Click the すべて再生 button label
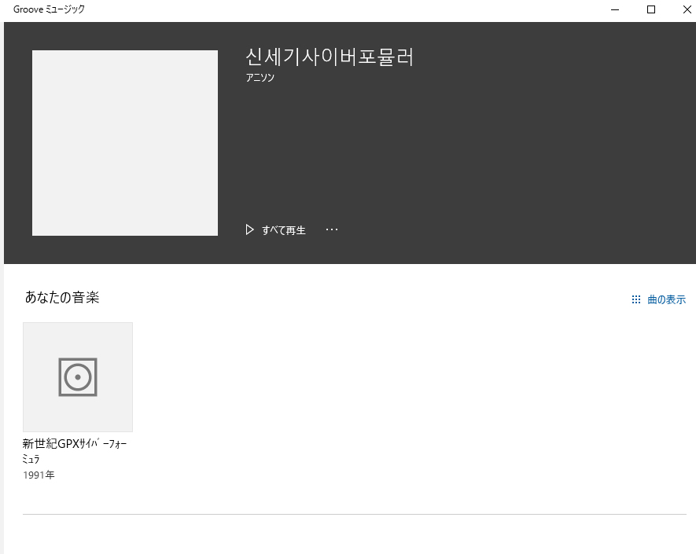The width and height of the screenshot is (696, 554). click(x=284, y=230)
